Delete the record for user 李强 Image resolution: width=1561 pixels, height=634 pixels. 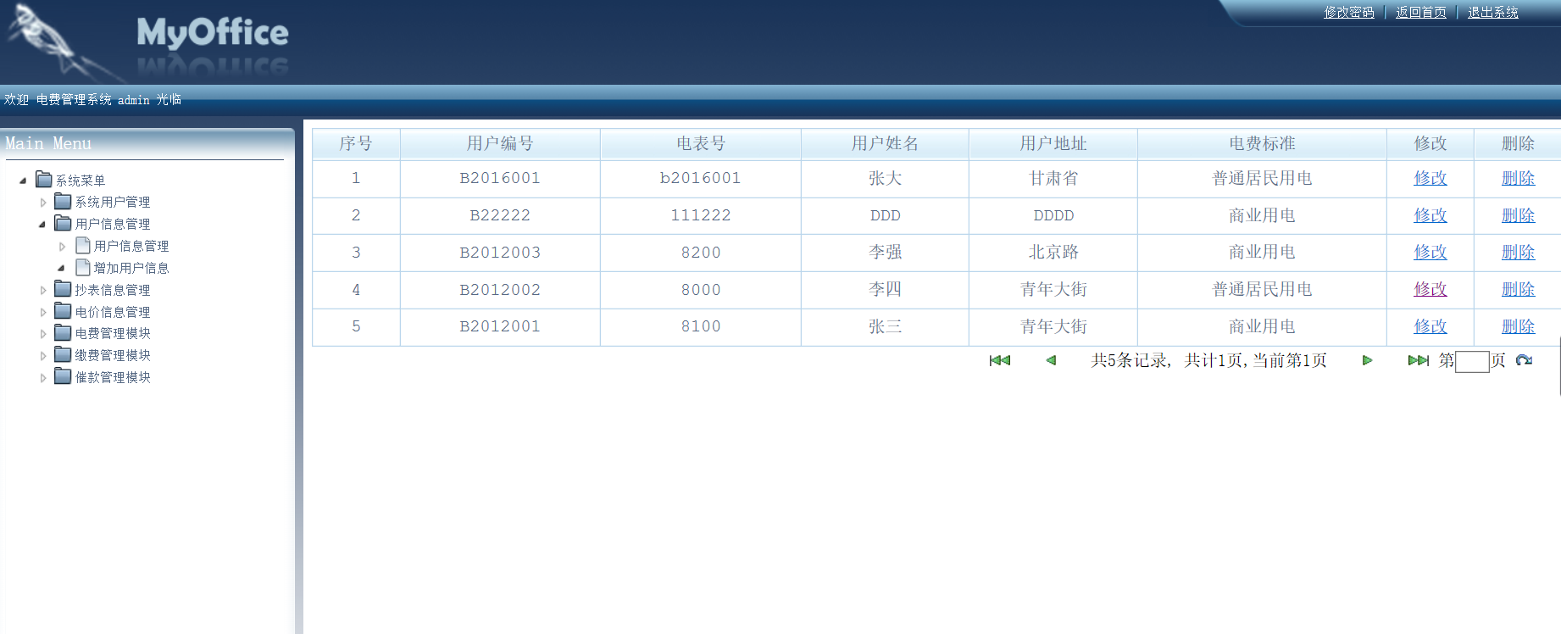click(x=1517, y=253)
